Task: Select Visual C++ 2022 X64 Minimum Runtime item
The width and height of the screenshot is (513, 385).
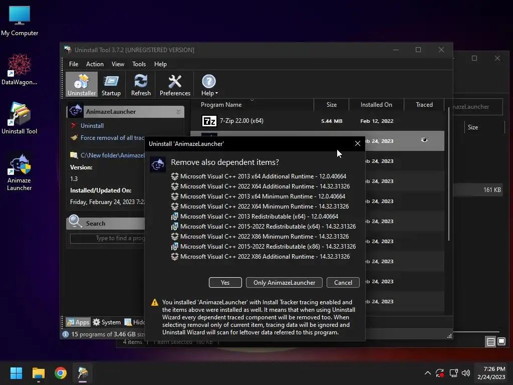Action: [260, 207]
